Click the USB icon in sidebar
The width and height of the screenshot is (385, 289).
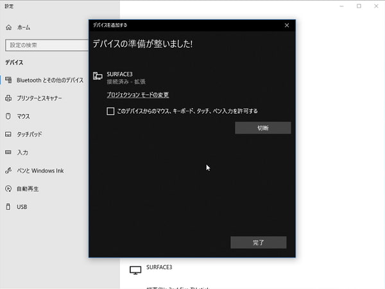coord(8,207)
